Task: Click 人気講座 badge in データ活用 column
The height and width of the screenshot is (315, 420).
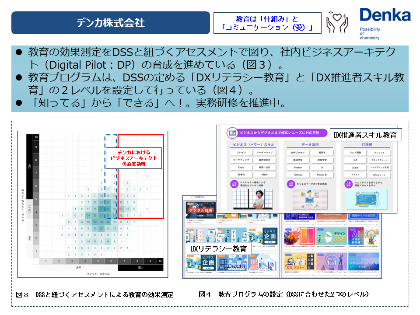Action: [291, 184]
